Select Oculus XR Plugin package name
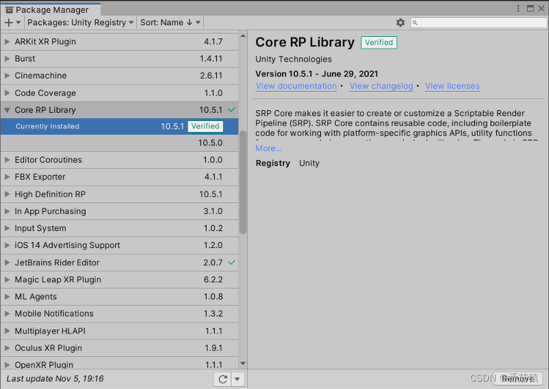 (x=49, y=348)
